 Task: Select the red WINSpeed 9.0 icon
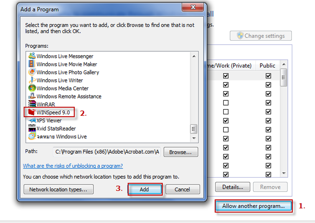31,112
